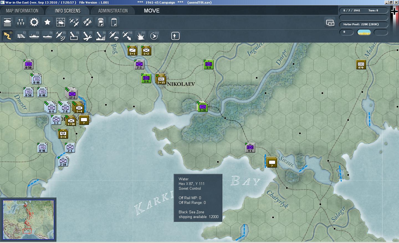399x243 pixels.
Task: Select the 7-8 infantry stack
Action: coord(65,108)
